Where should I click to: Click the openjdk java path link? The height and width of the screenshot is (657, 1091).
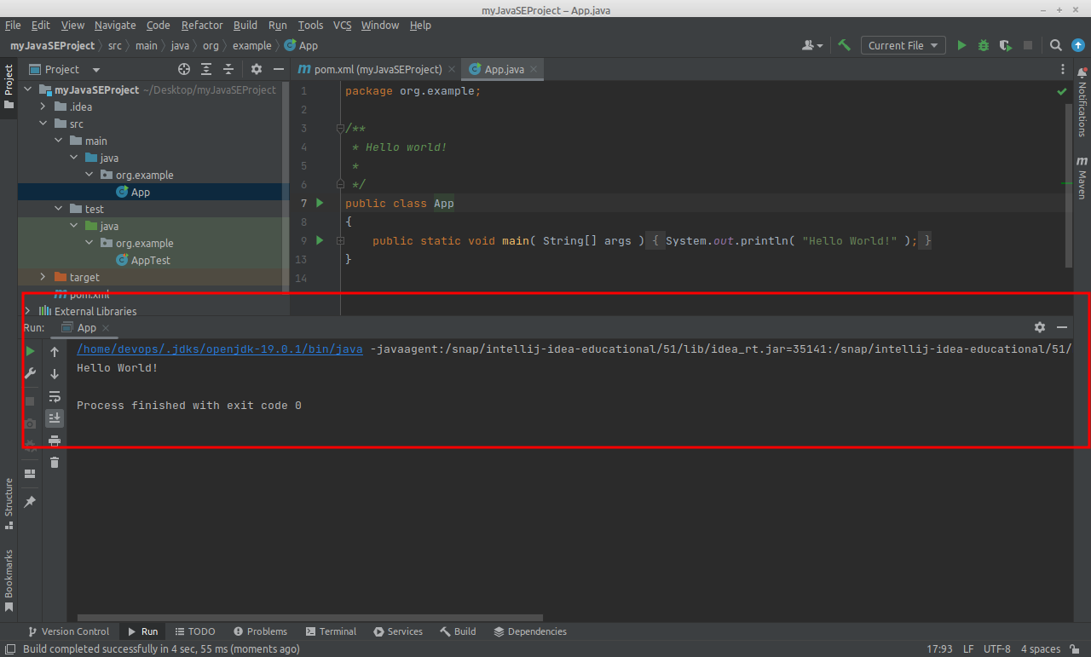pyautogui.click(x=220, y=349)
